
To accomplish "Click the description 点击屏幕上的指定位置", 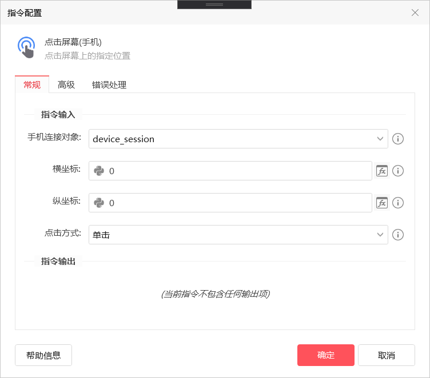I will [x=87, y=56].
